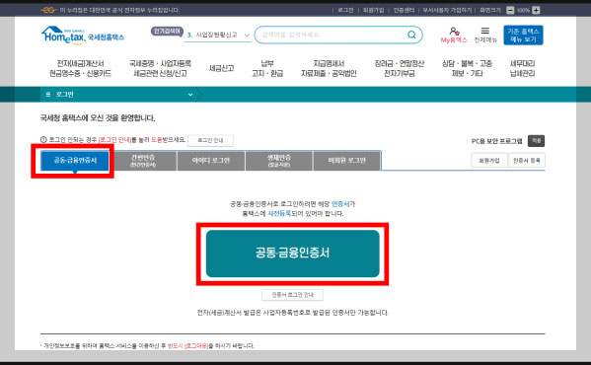This screenshot has width=591, height=365.
Task: Increase screen size with plus icon
Action: pos(536,10)
